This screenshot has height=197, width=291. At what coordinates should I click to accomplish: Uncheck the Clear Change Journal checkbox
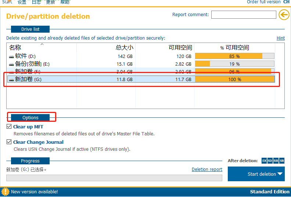point(9,142)
